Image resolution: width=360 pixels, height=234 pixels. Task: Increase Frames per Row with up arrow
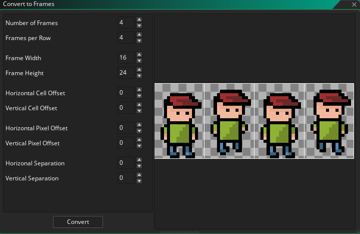pyautogui.click(x=139, y=35)
